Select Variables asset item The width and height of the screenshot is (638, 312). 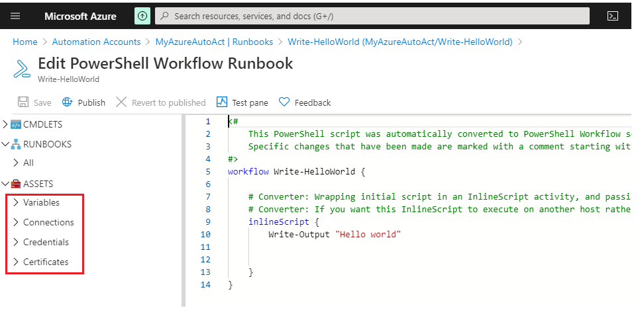[41, 202]
